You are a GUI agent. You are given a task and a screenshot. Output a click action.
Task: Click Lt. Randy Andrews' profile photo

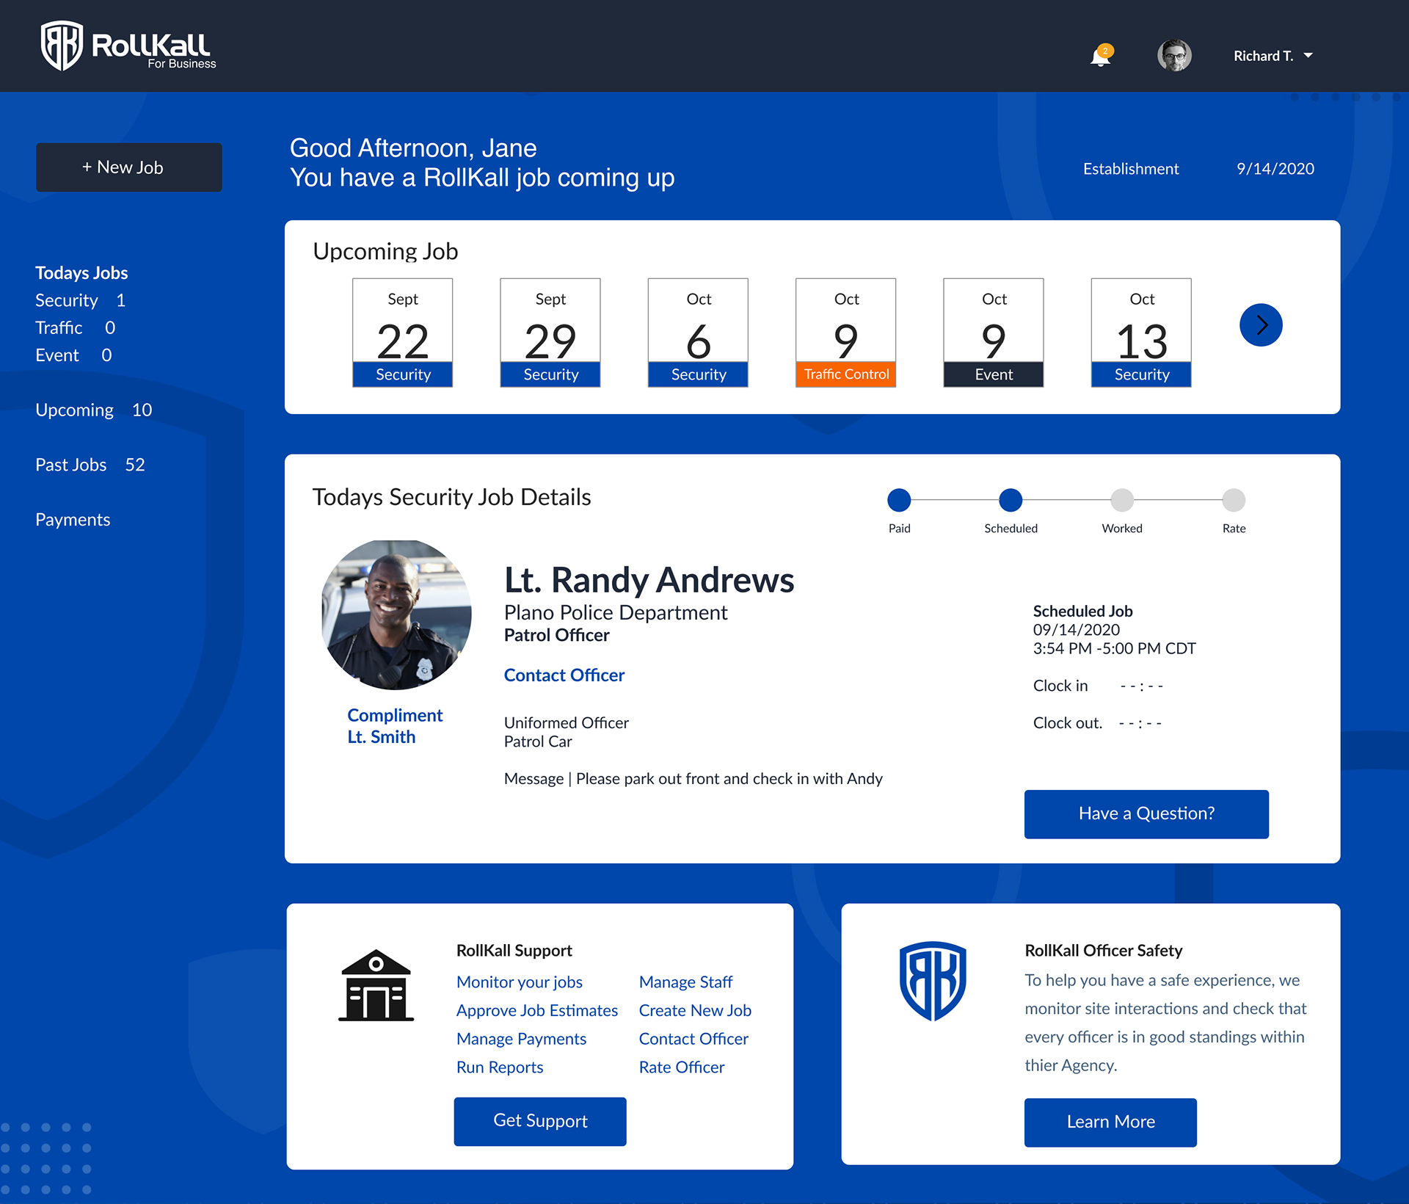[x=396, y=614]
